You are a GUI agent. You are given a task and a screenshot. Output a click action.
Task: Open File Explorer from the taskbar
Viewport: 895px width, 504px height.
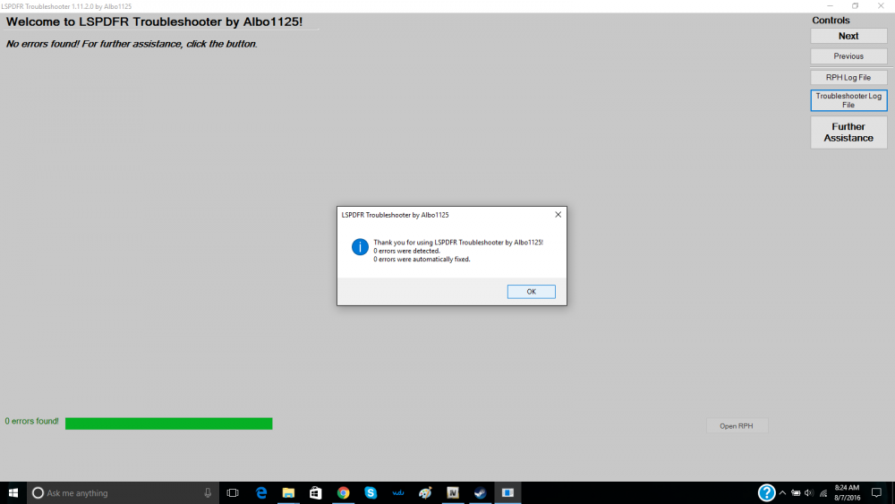tap(288, 492)
